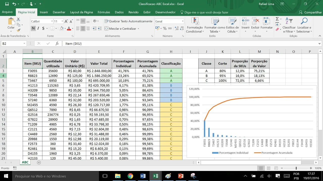Click the PowerPoint icon in the taskbar
This screenshot has width=323, height=181.
[181, 176]
